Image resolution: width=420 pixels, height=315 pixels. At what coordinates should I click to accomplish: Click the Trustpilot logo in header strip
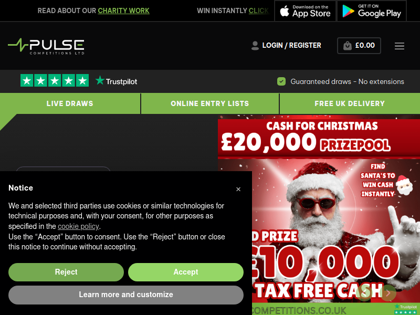pos(116,81)
